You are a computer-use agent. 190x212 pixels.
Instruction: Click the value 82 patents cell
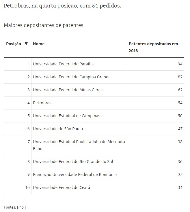(180, 77)
